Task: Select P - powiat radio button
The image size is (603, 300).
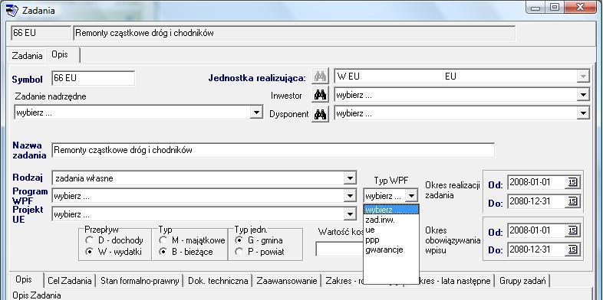Action: (x=239, y=252)
